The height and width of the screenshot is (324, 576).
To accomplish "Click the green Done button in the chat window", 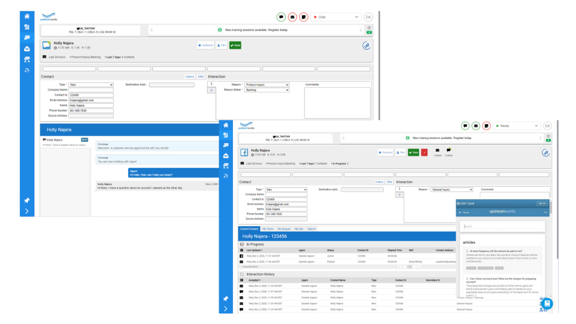I will [235, 45].
